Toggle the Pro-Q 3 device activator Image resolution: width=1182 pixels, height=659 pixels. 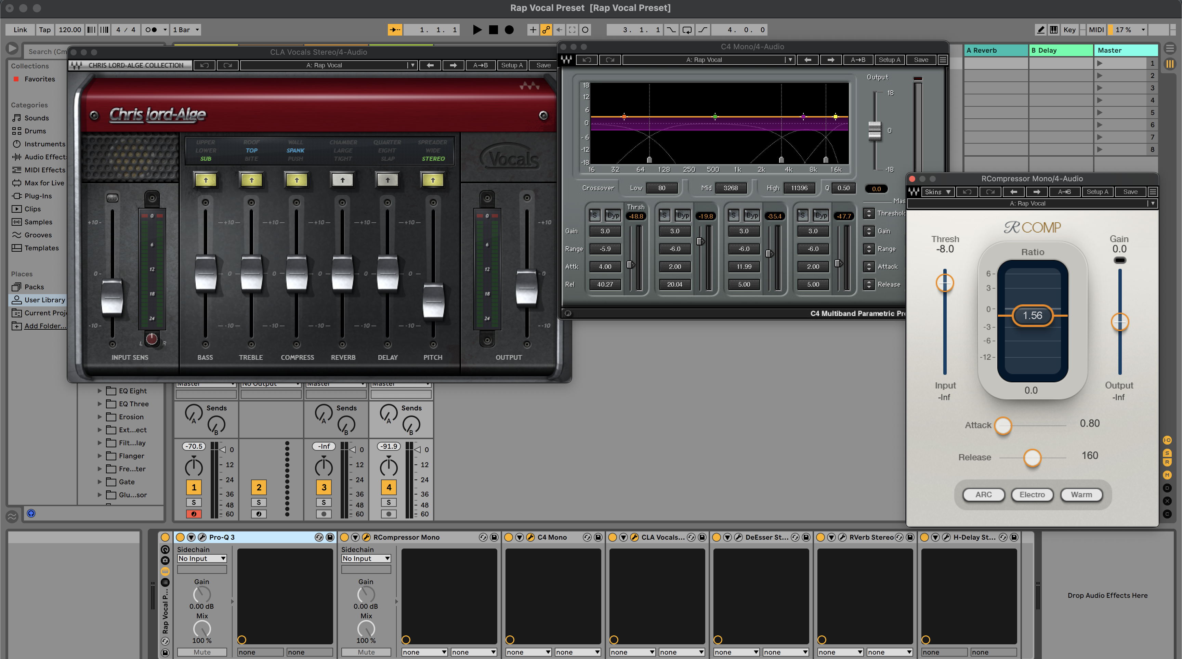tap(180, 537)
